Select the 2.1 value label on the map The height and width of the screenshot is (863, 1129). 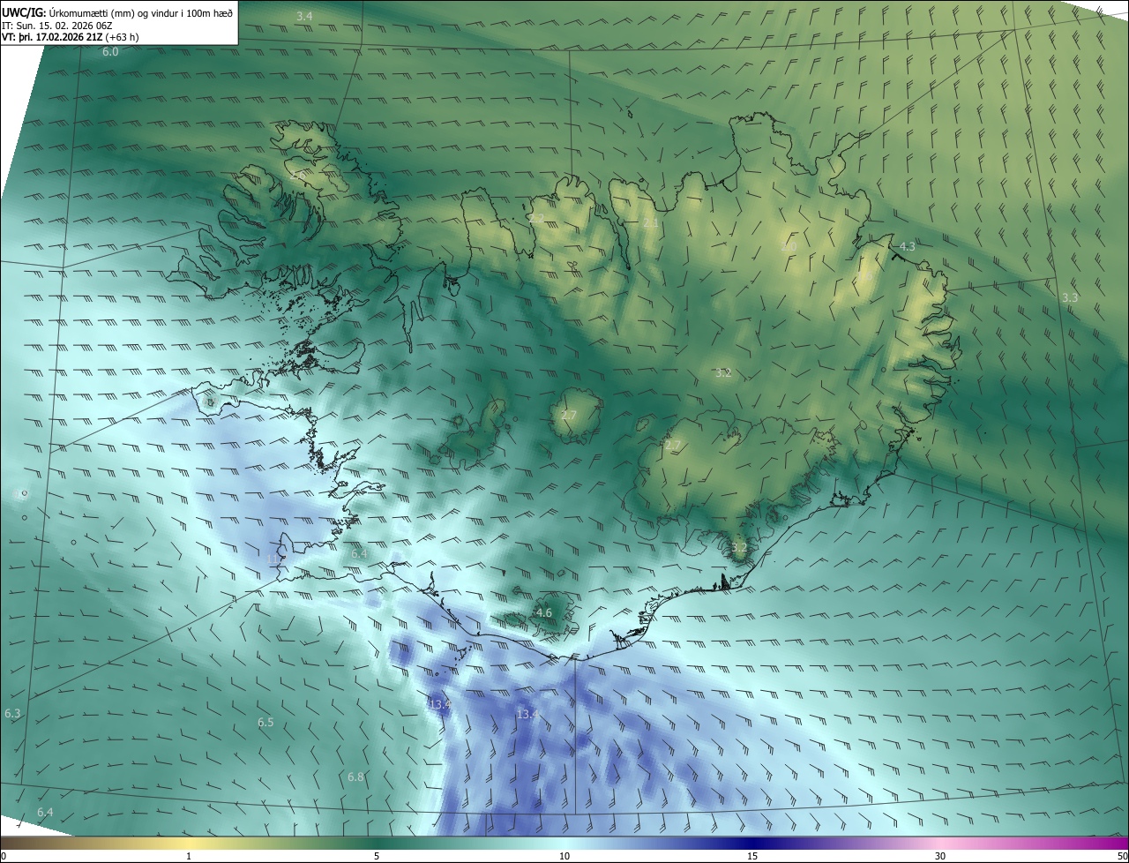coord(650,223)
